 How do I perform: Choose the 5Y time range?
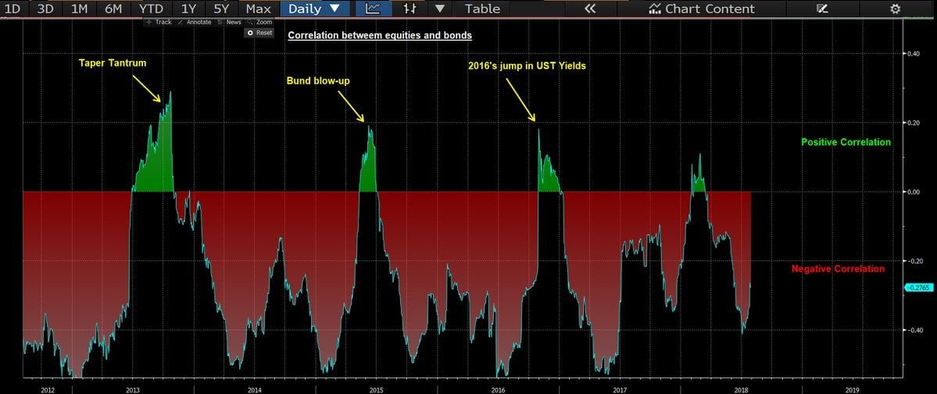221,9
